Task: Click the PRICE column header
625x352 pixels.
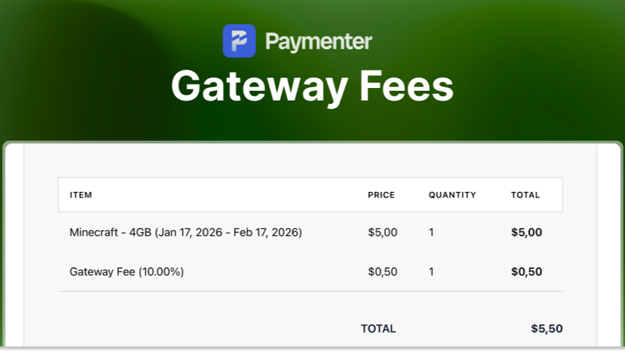Action: (381, 195)
